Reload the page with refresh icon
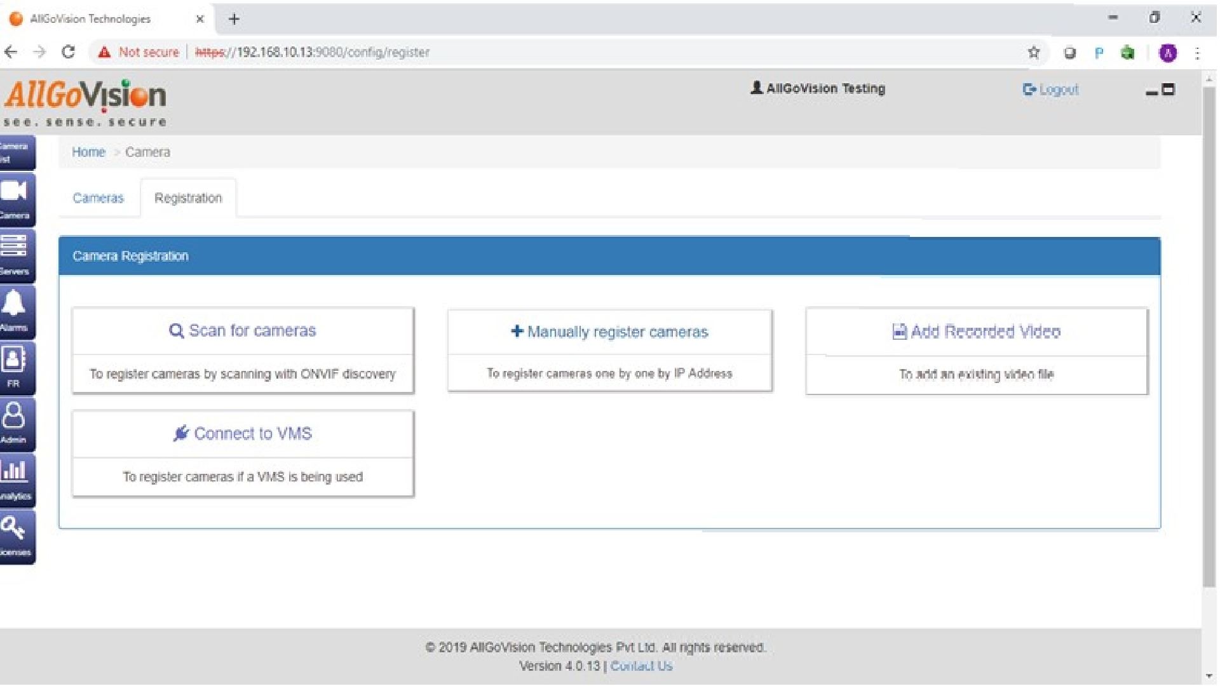1220x686 pixels. [x=69, y=52]
